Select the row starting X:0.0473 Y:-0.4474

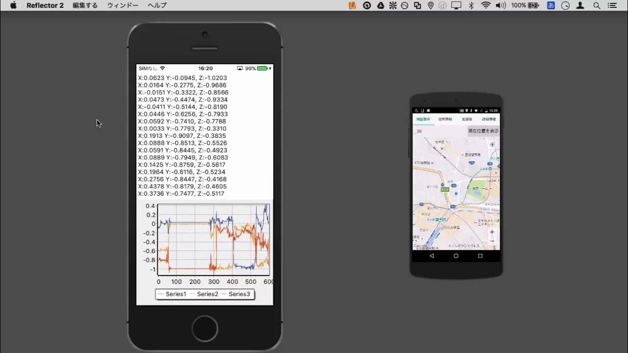click(x=183, y=100)
